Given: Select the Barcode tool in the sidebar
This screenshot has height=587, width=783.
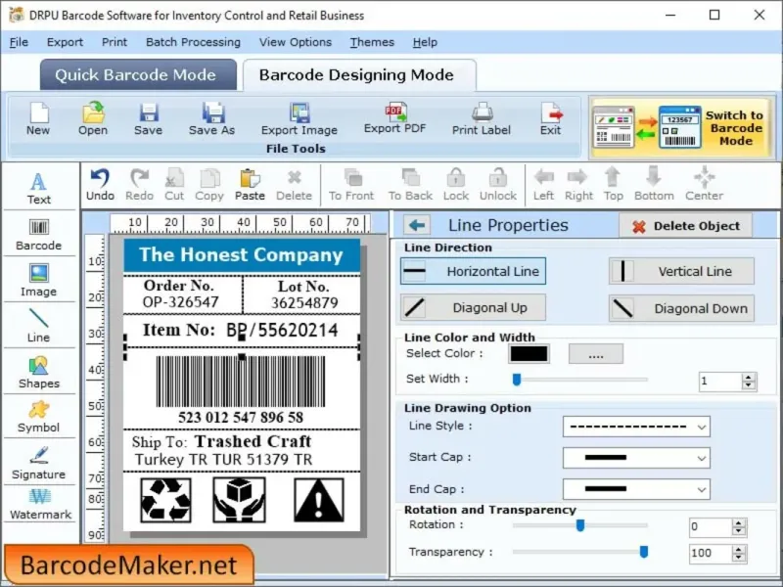Looking at the screenshot, I should pyautogui.click(x=38, y=235).
